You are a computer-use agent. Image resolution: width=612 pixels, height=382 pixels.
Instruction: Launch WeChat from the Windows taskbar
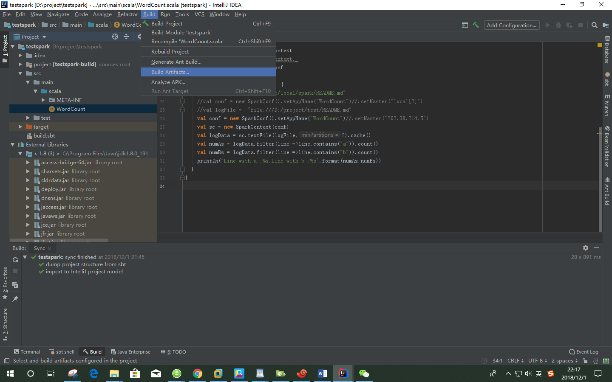click(x=364, y=374)
